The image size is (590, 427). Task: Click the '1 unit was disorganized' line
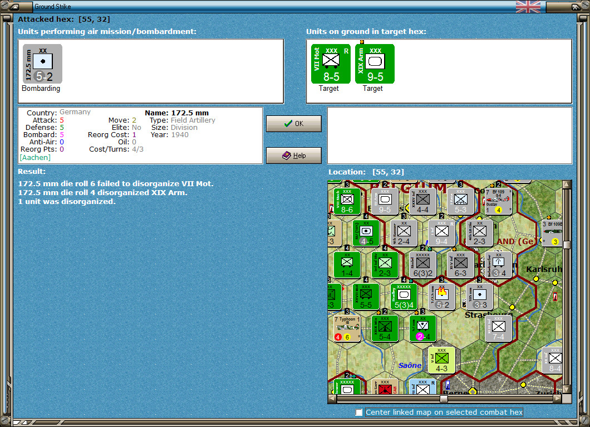tap(67, 202)
